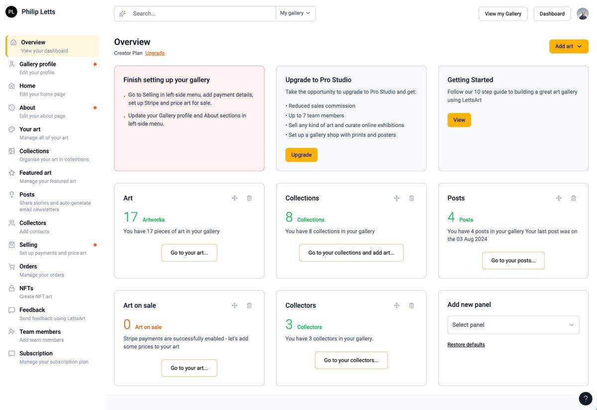Click the NFTs lock icon

point(12,288)
